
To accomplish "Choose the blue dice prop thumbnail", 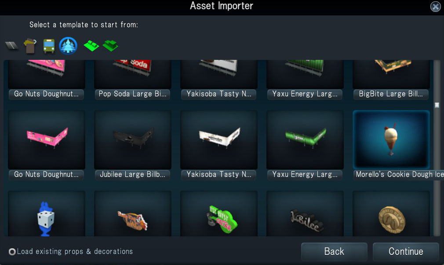I will point(47,213).
